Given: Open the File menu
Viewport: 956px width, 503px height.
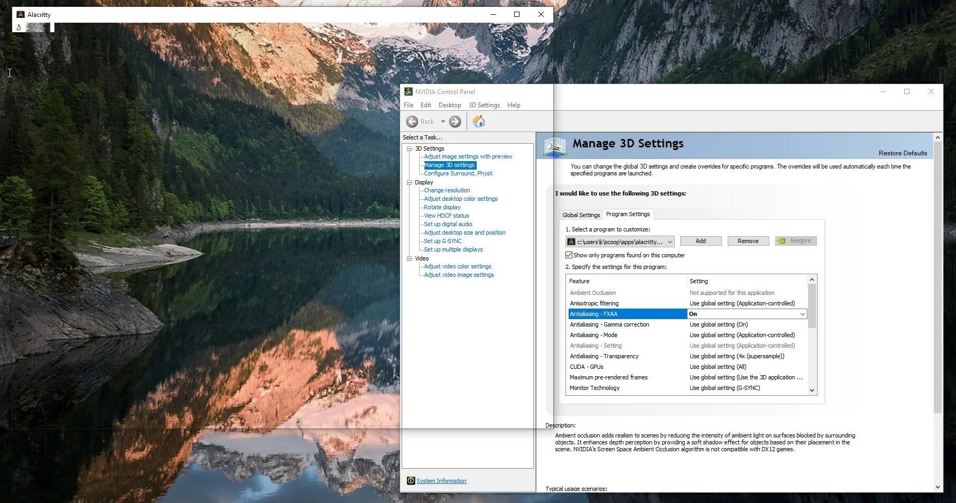Looking at the screenshot, I should 409,105.
